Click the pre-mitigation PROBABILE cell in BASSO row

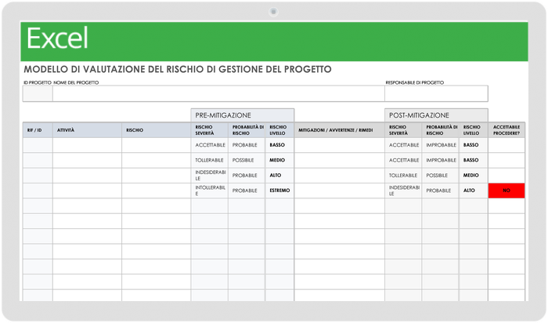point(247,145)
